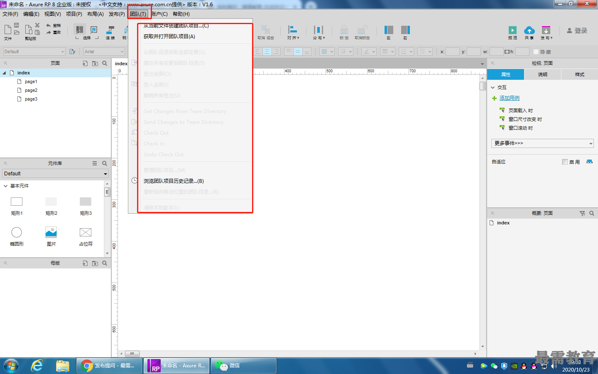Select page2 in the pages tree
598x374 pixels.
point(31,90)
